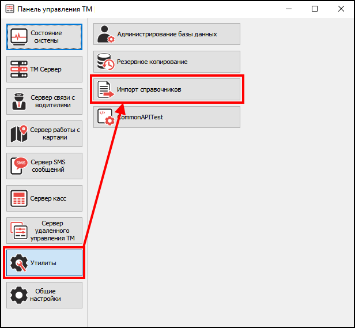Click the user-gear icon for database administration
Image resolution: width=355 pixels, height=328 pixels.
pos(105,34)
